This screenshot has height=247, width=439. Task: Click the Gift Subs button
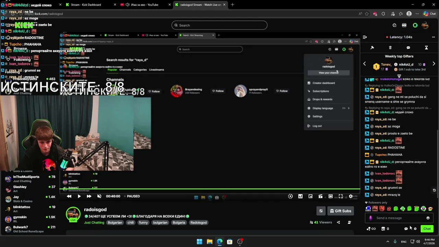click(x=341, y=211)
